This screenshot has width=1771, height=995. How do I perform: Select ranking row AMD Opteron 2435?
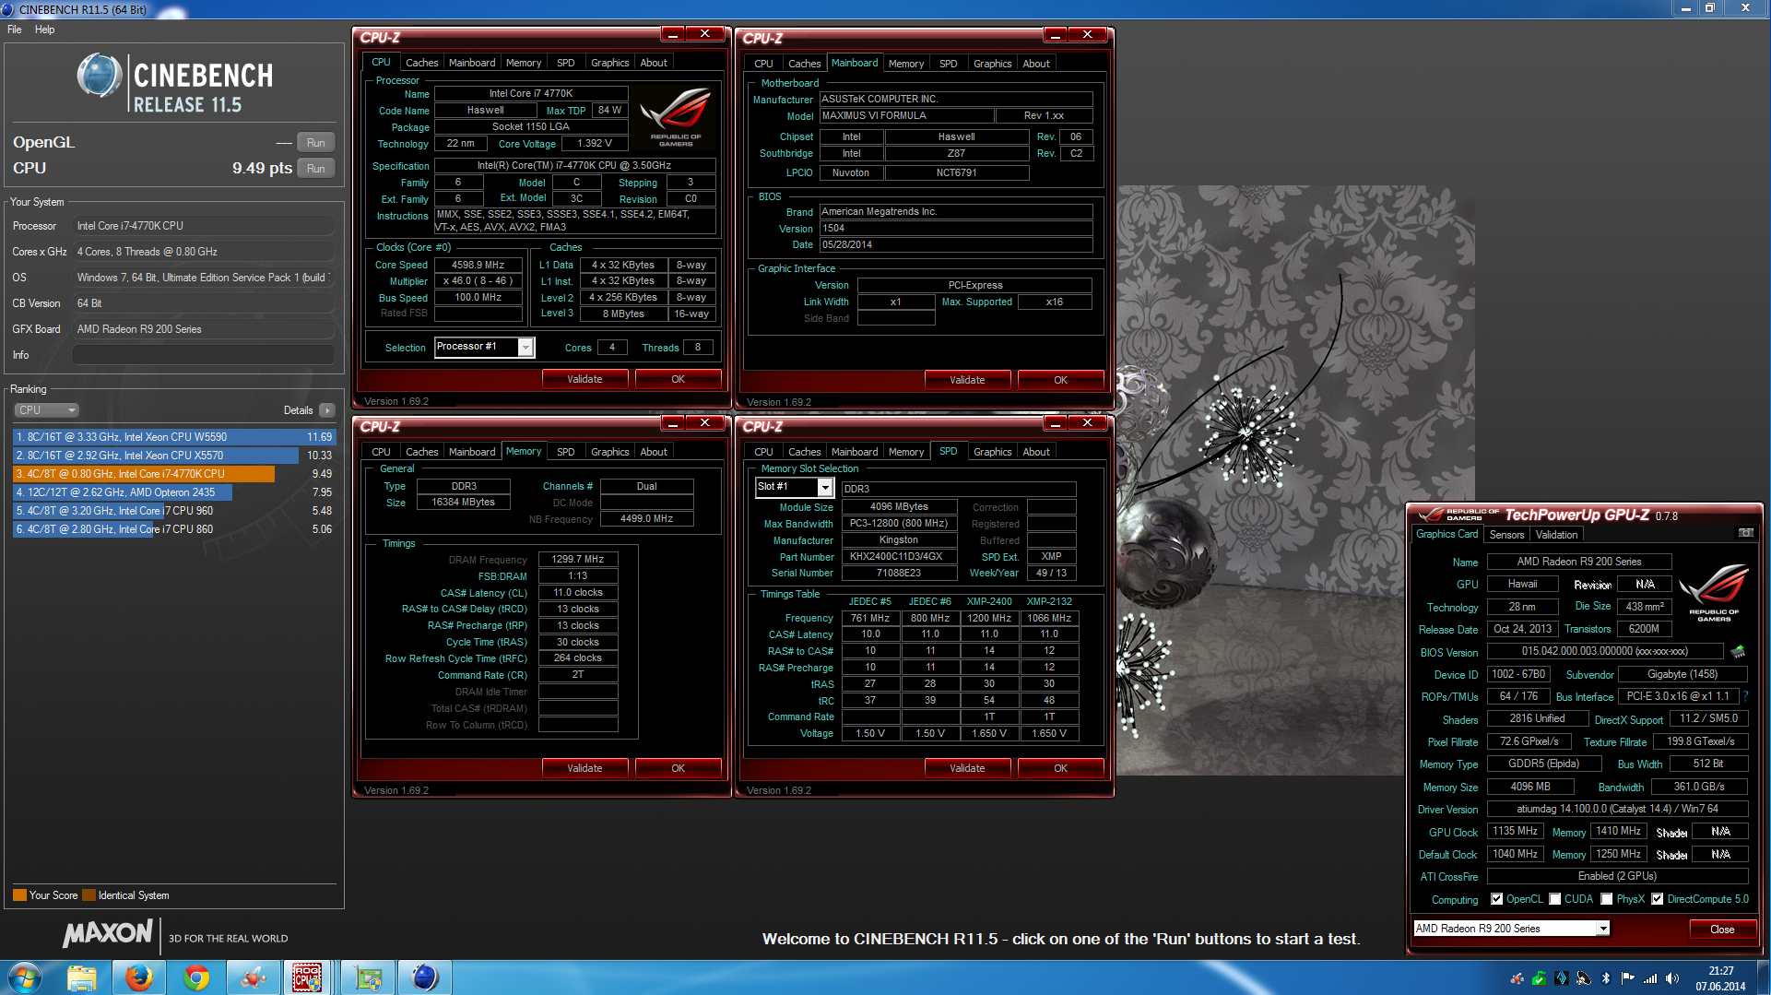click(x=173, y=492)
